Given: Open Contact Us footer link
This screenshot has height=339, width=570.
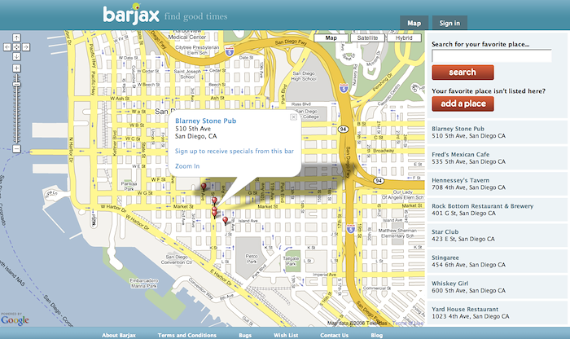Looking at the screenshot, I should 334,336.
